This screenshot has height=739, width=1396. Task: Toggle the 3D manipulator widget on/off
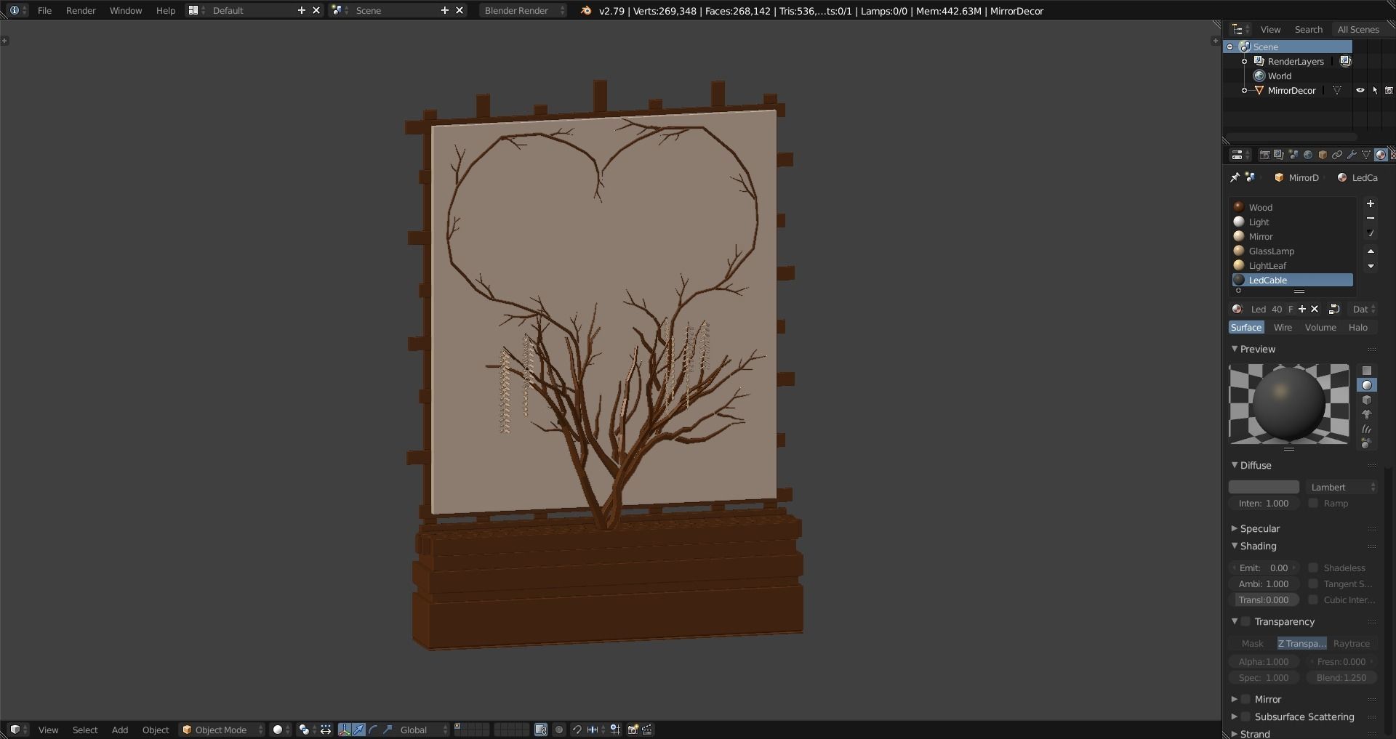coord(345,730)
